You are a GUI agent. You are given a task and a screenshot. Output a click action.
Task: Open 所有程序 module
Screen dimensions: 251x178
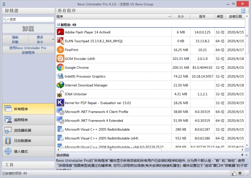click(28, 109)
